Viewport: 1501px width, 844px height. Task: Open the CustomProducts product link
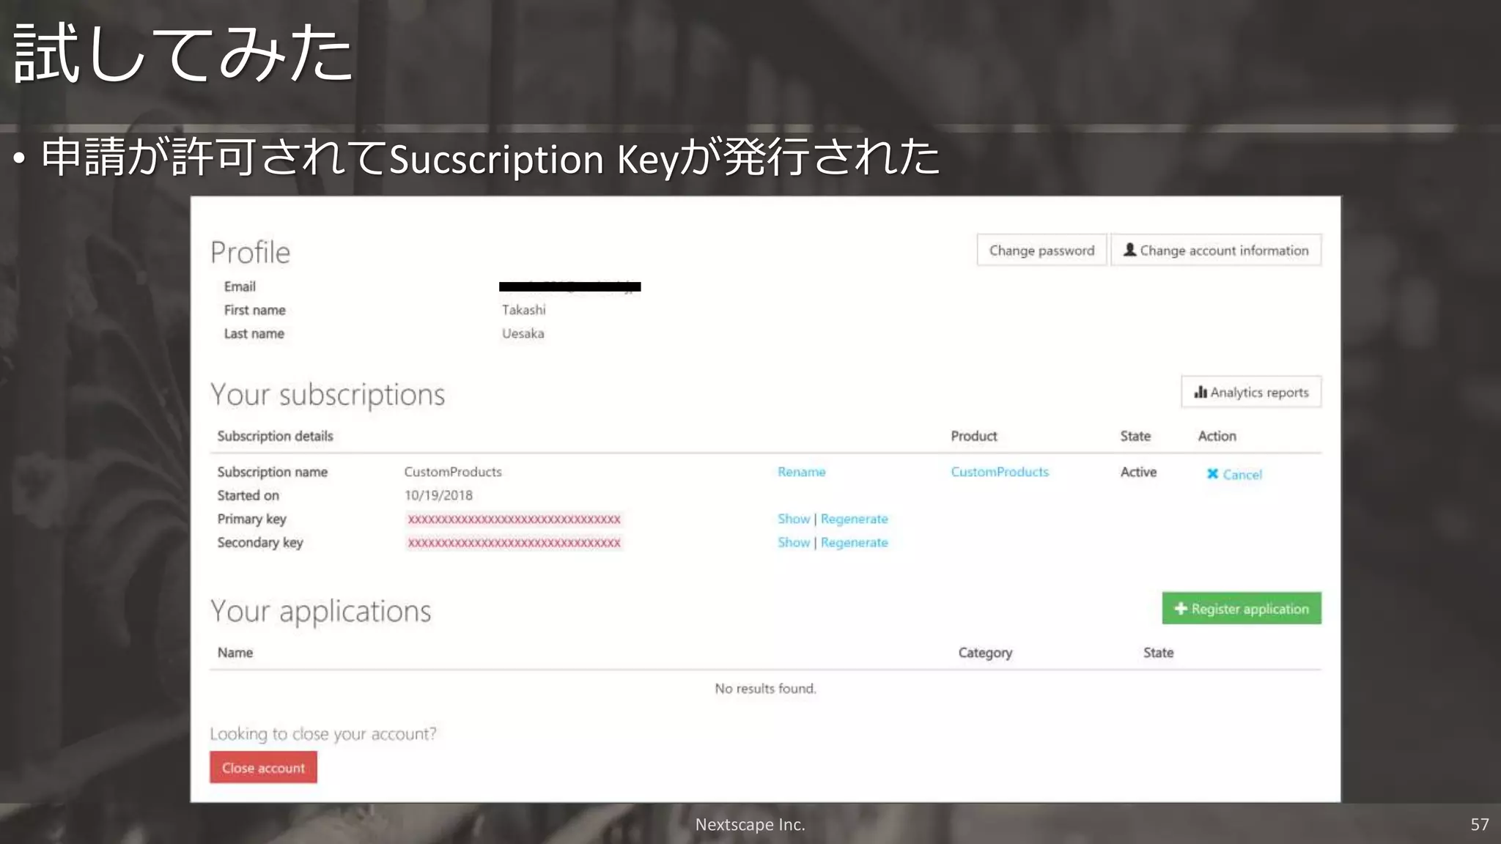(x=1000, y=472)
